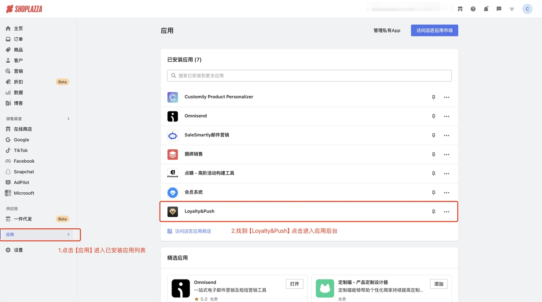This screenshot has width=542, height=302.
Task: Focus the 搜索已安装和更多应用 search field
Action: [310, 75]
